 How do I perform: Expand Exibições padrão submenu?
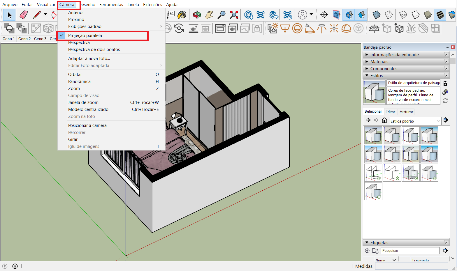[x=111, y=26]
